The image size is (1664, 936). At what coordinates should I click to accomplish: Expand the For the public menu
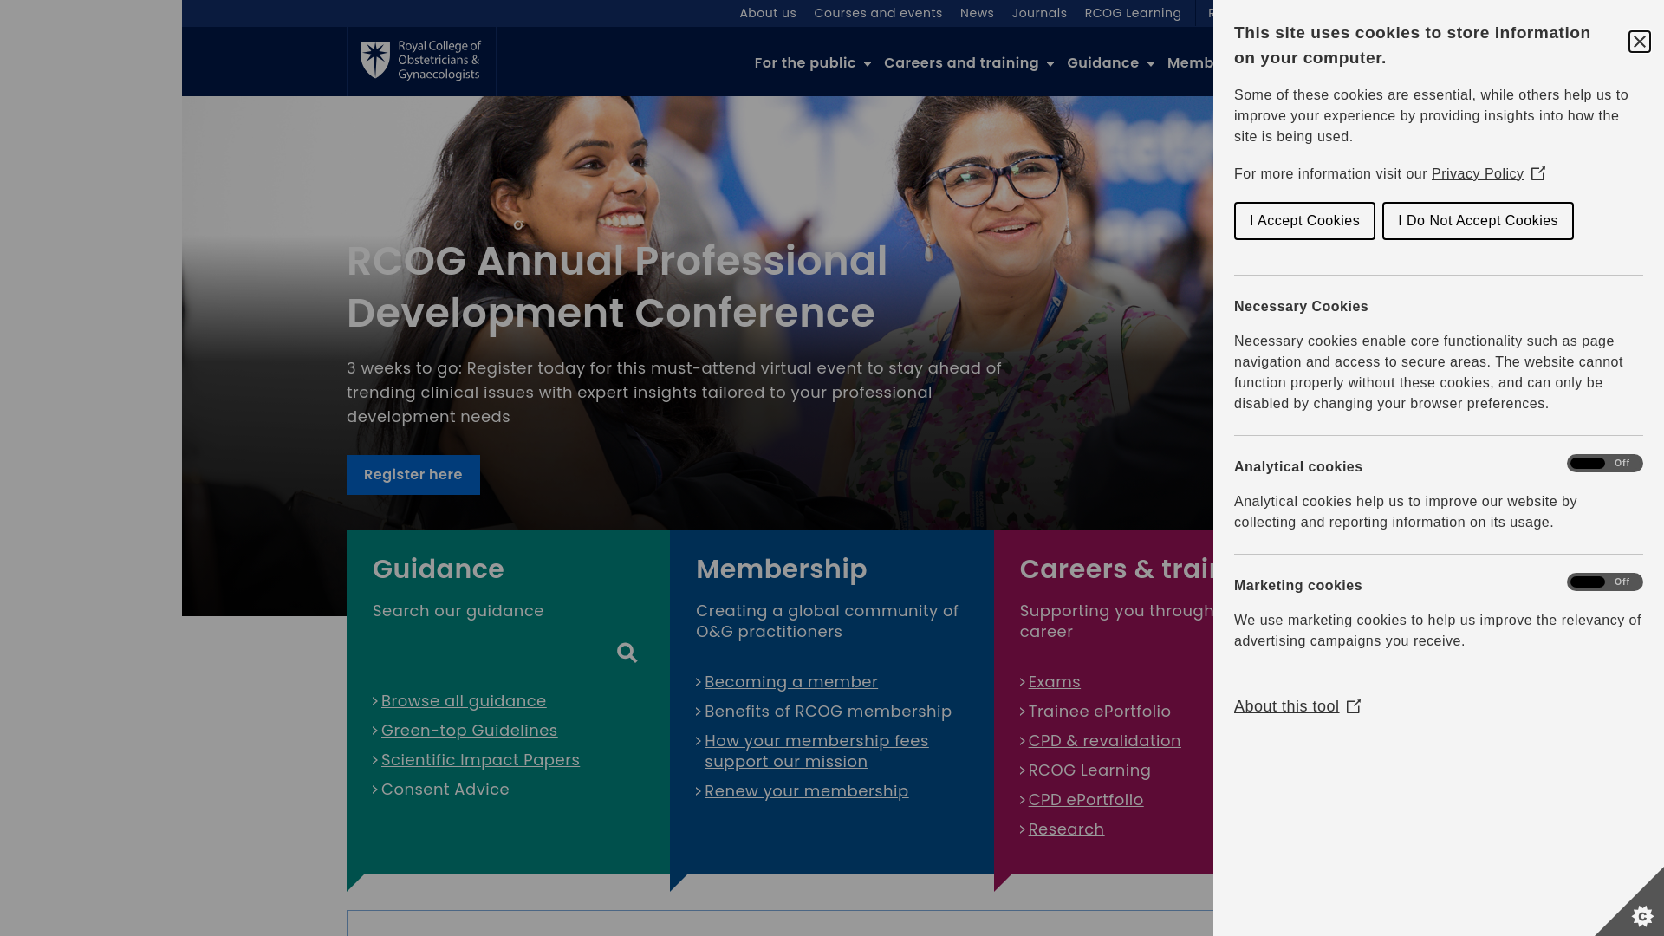pos(812,63)
